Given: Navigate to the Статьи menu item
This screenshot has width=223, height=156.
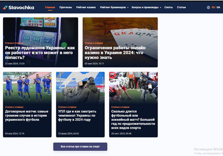Looking at the screenshot, I should 181,7.
